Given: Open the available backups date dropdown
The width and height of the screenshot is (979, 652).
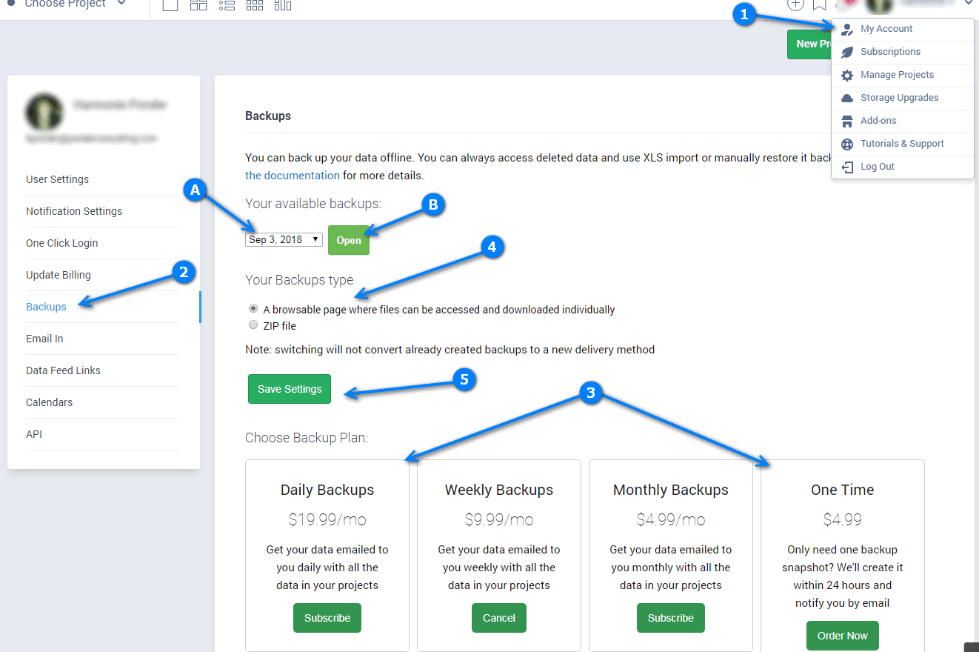Looking at the screenshot, I should coord(284,239).
